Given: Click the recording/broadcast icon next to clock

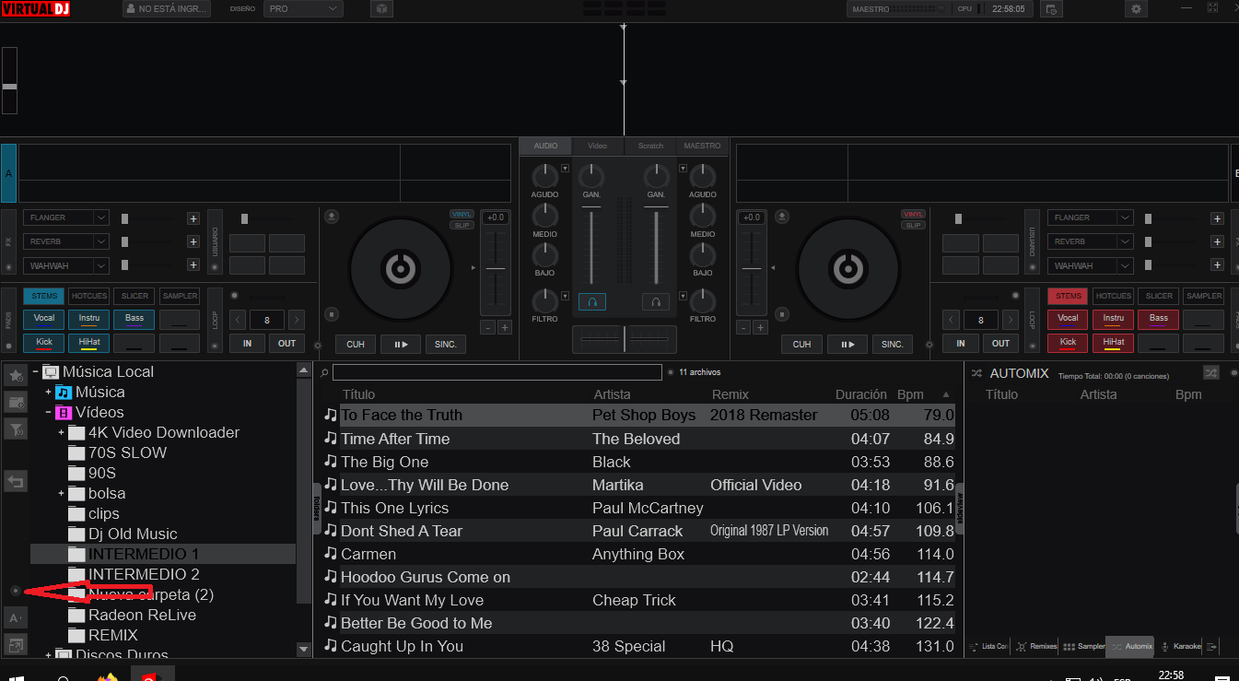Looking at the screenshot, I should [1053, 8].
